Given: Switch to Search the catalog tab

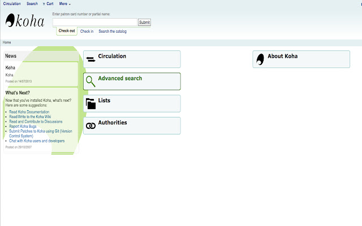Looking at the screenshot, I should [x=113, y=31].
